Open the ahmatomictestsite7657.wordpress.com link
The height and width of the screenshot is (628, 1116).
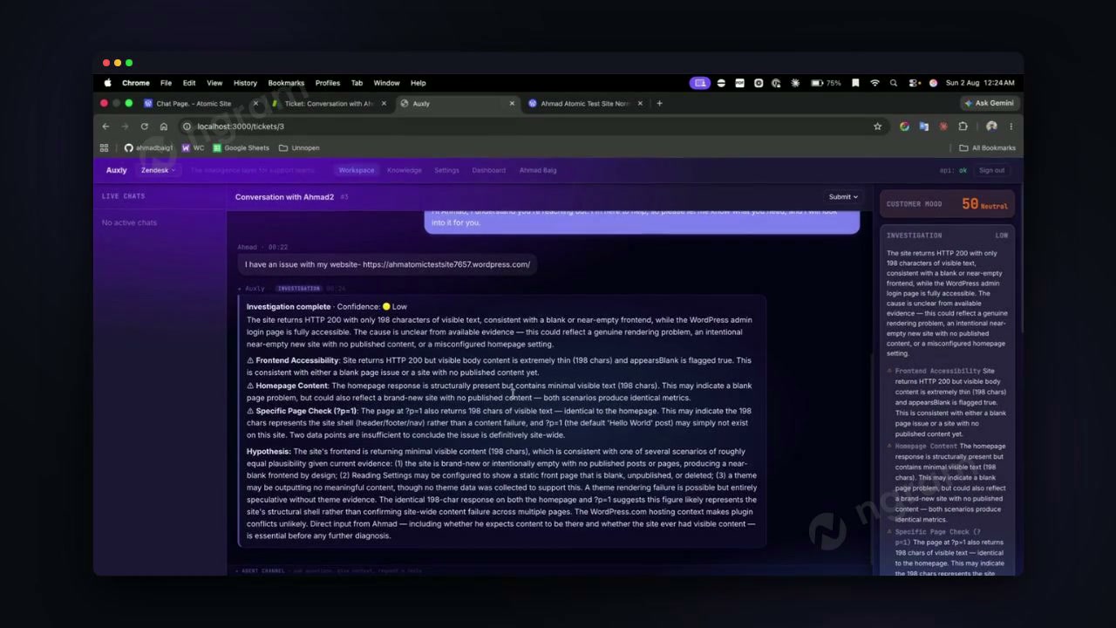click(x=446, y=264)
